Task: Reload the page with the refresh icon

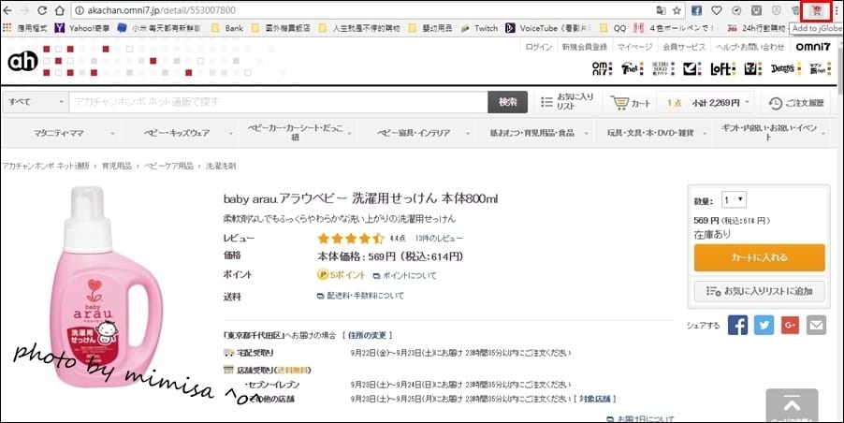Action: 42,10
